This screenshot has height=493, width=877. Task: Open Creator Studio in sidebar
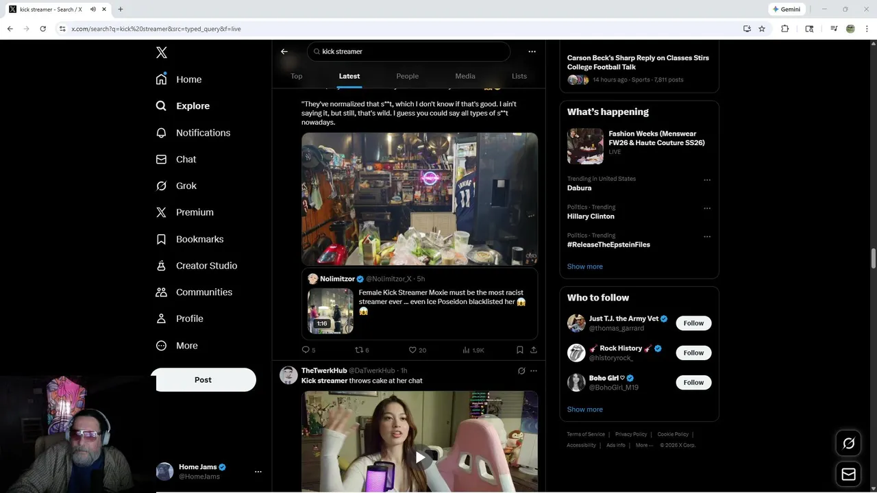(x=197, y=266)
